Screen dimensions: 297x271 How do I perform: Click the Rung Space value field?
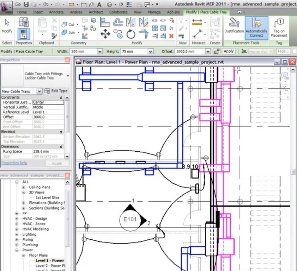click(48, 152)
